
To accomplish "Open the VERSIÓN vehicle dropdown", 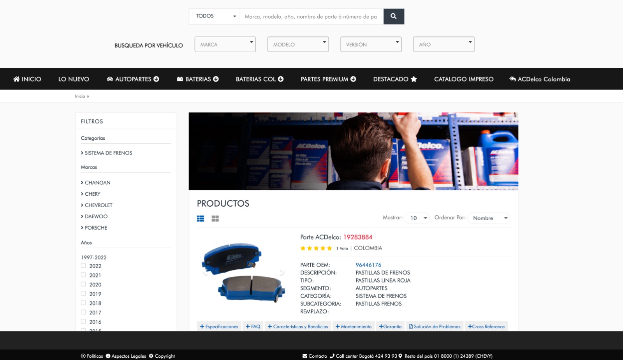I will [371, 44].
